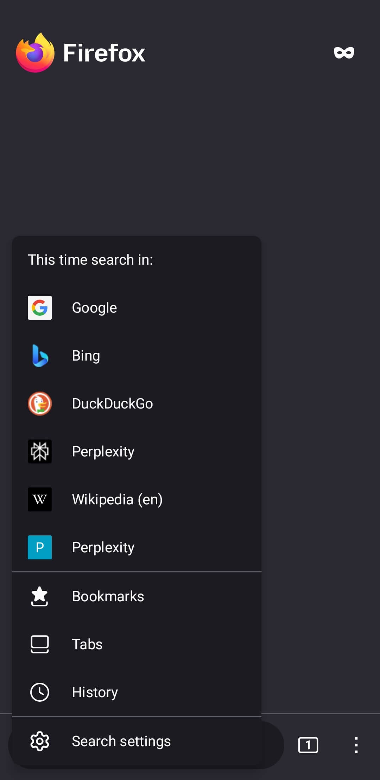Choose Google from the search engine list
380x780 pixels.
click(x=94, y=307)
